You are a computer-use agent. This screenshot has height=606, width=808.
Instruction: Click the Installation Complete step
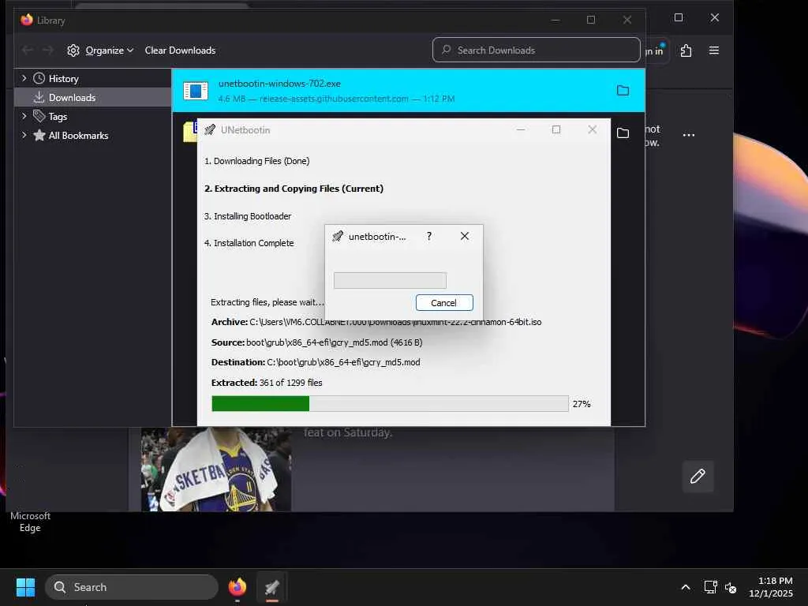point(249,243)
